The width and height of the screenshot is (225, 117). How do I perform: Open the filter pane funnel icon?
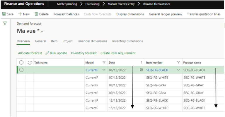5,23
